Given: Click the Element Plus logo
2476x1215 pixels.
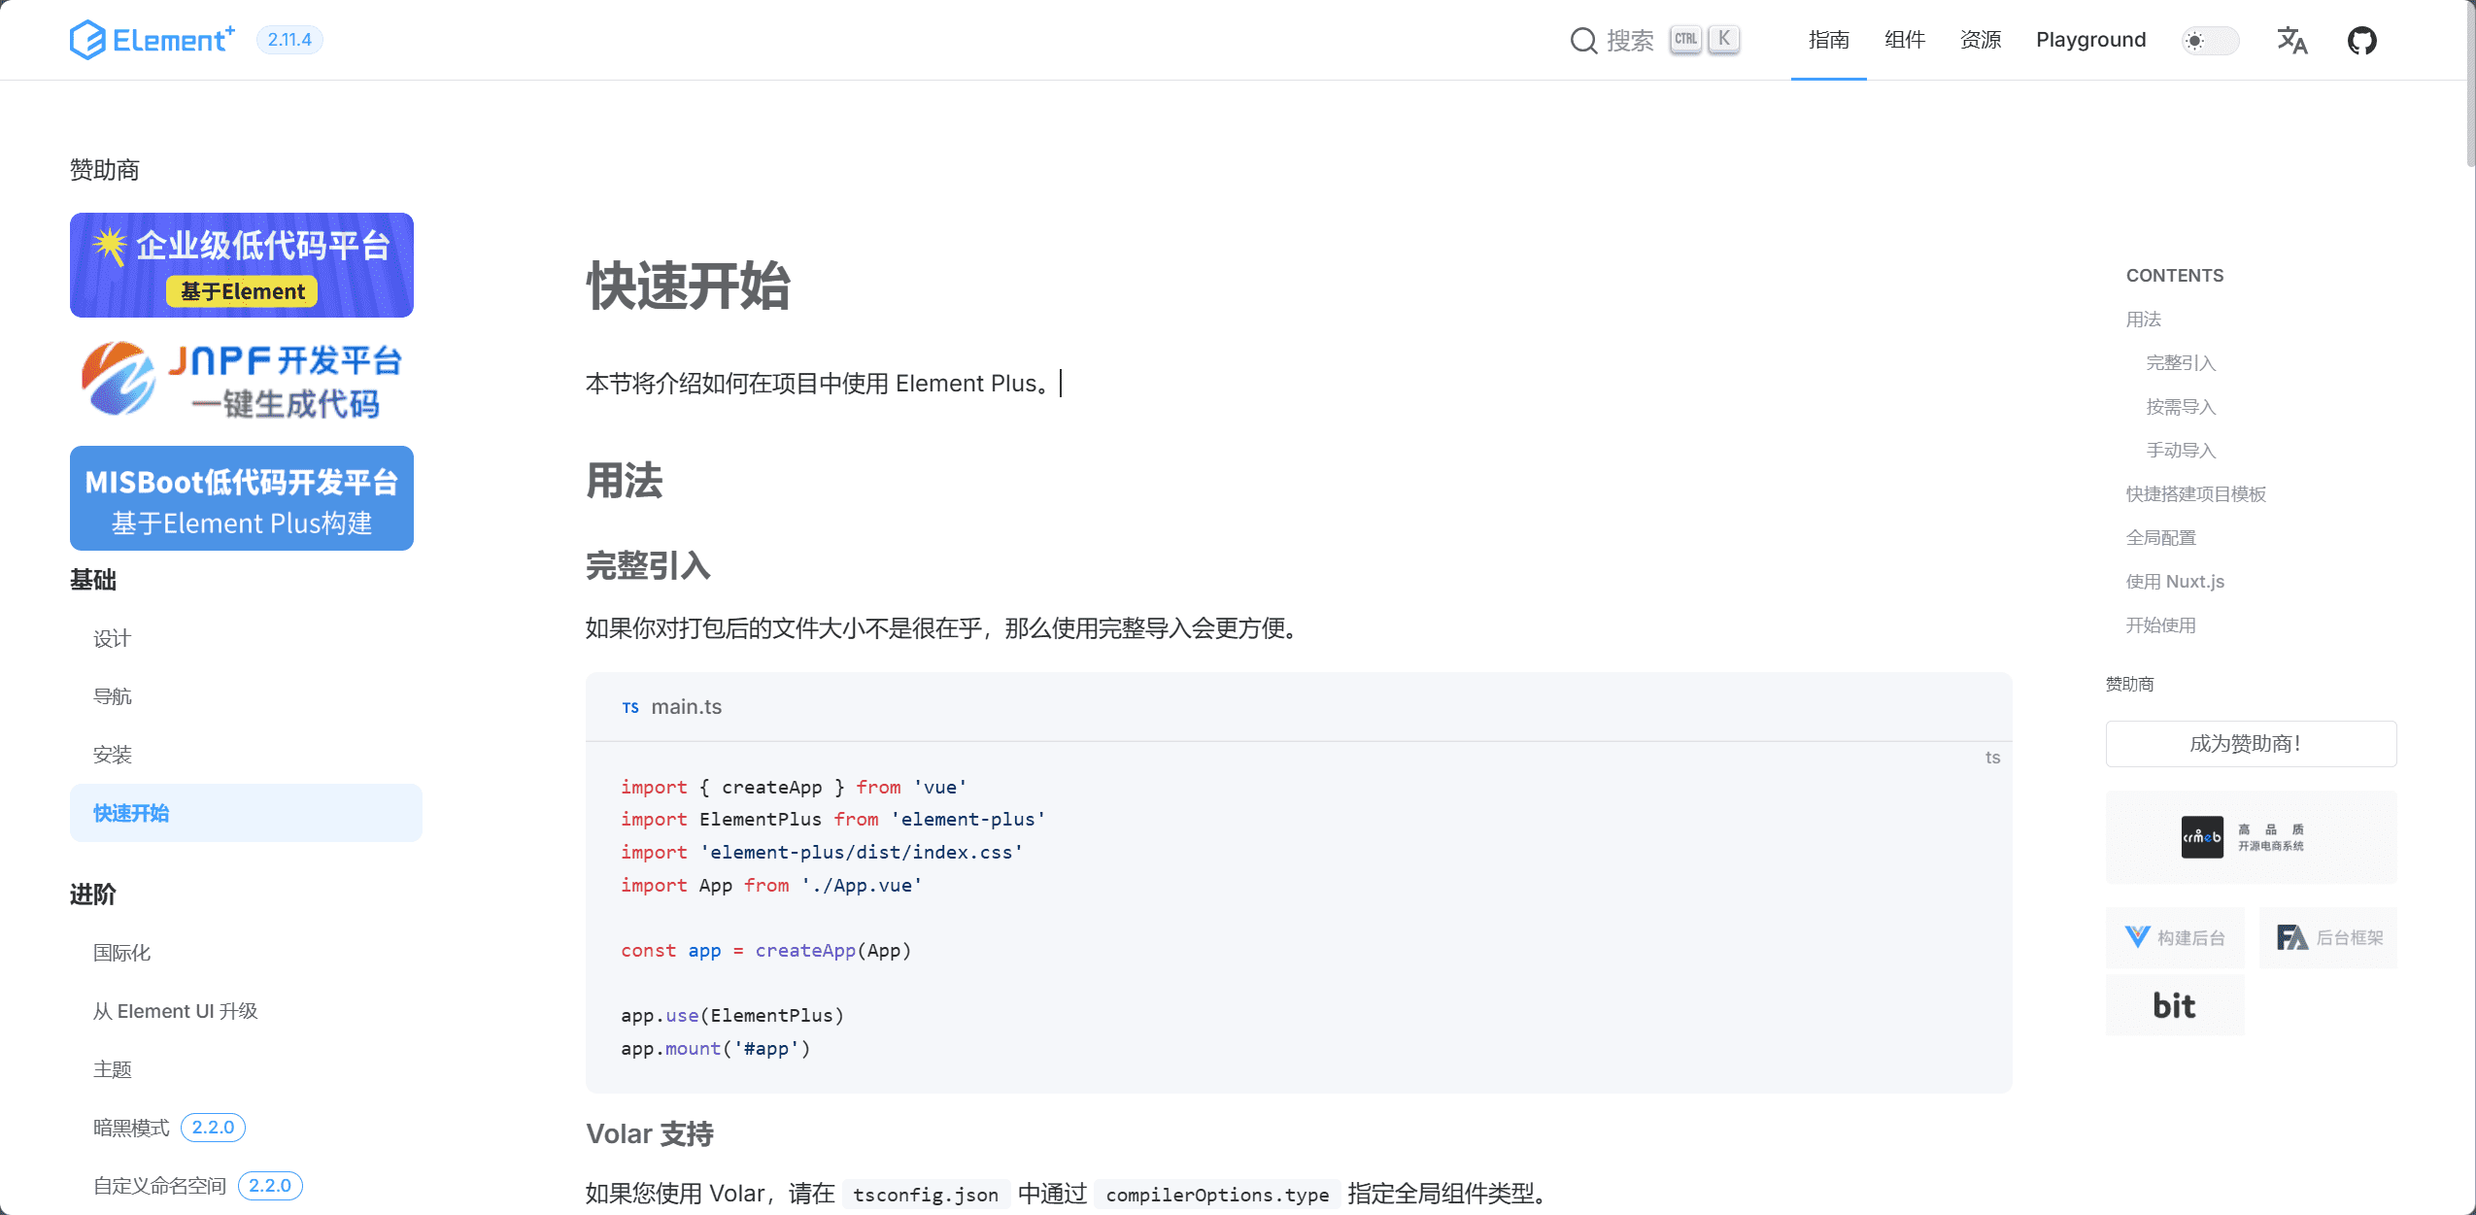Looking at the screenshot, I should [x=152, y=40].
